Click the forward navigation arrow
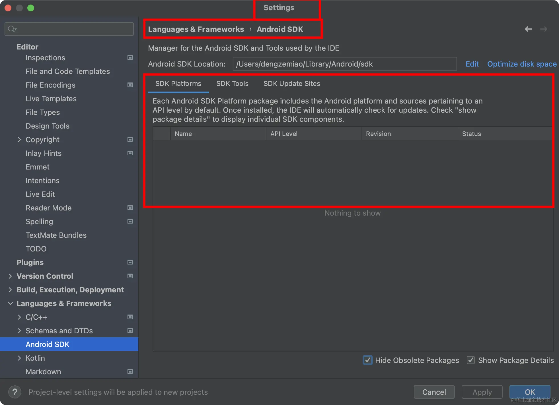Viewport: 559px width, 405px height. pyautogui.click(x=544, y=29)
